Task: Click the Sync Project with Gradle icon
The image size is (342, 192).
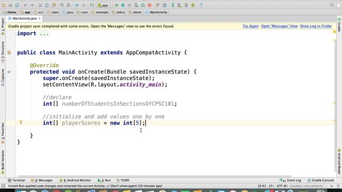Action: [x=173, y=5]
